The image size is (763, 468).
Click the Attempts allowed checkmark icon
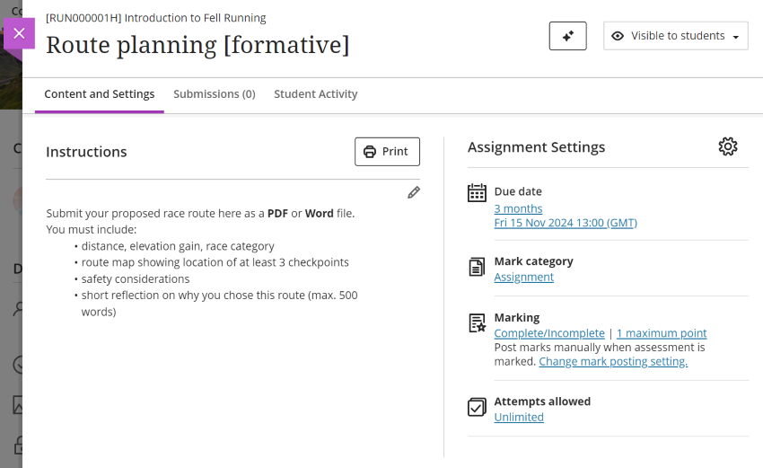pyautogui.click(x=477, y=408)
